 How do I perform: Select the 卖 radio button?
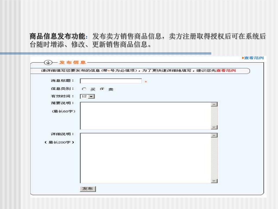click(x=102, y=89)
